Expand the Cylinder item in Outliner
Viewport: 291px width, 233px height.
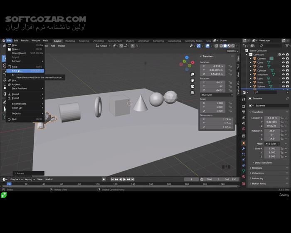[x=251, y=71]
